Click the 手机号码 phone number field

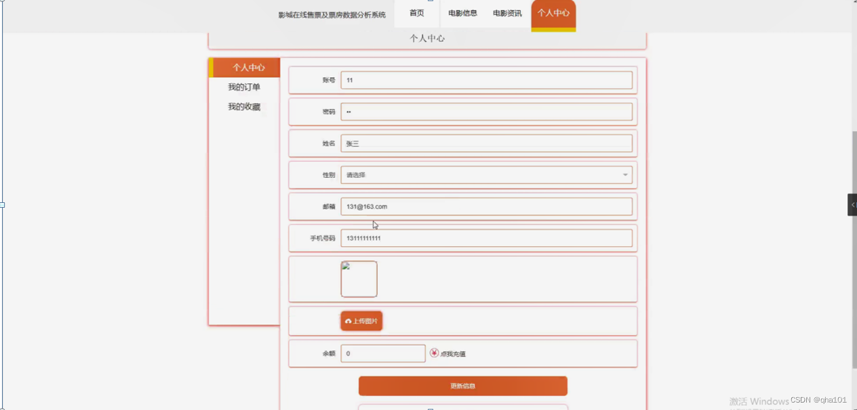(x=485, y=237)
